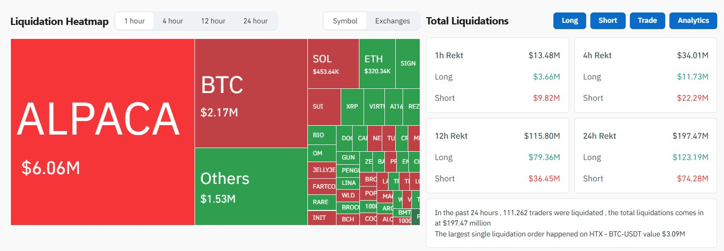Select the 1 hour timeframe tab
724x251 pixels.
(134, 21)
